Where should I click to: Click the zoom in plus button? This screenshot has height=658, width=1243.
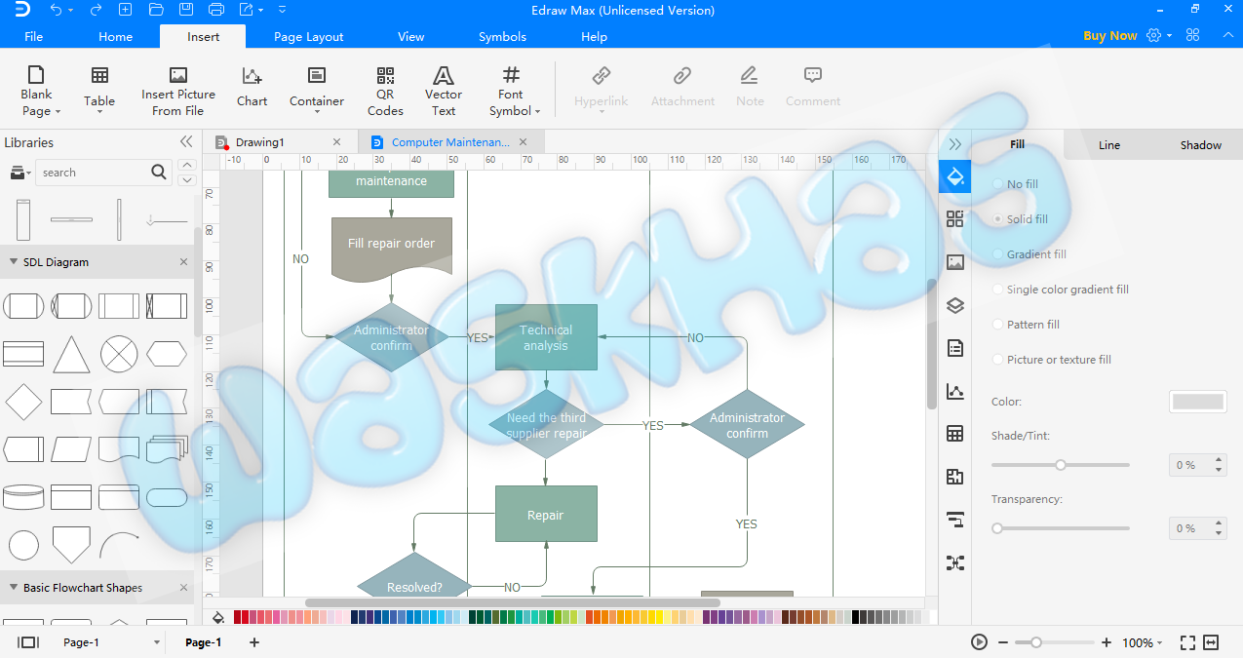tap(1106, 642)
